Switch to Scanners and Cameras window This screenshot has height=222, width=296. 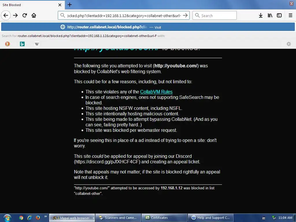(118, 218)
